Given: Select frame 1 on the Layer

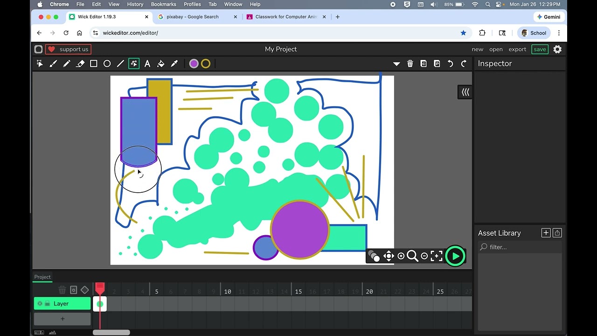Looking at the screenshot, I should tap(100, 304).
